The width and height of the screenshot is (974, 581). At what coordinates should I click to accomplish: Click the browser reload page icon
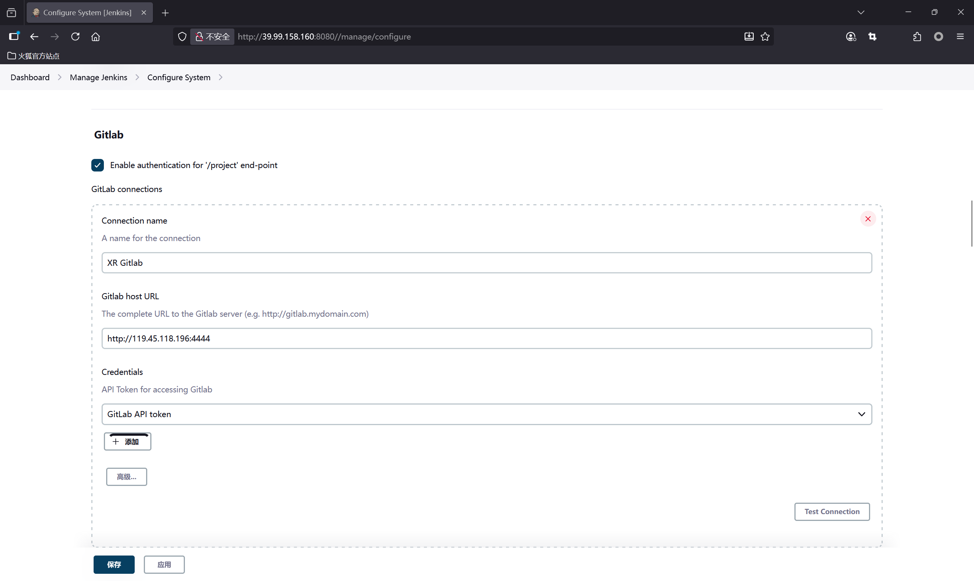(x=75, y=37)
